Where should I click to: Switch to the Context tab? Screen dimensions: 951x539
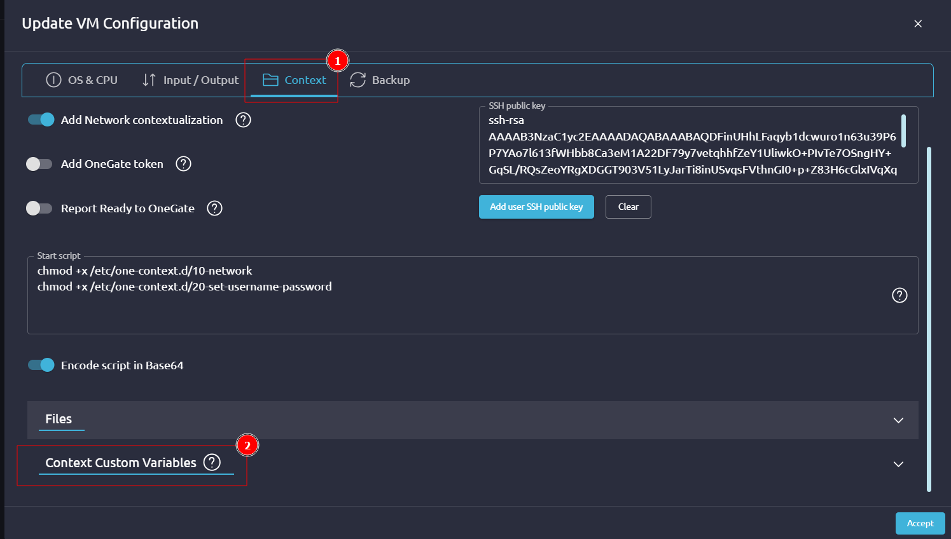[x=295, y=80]
